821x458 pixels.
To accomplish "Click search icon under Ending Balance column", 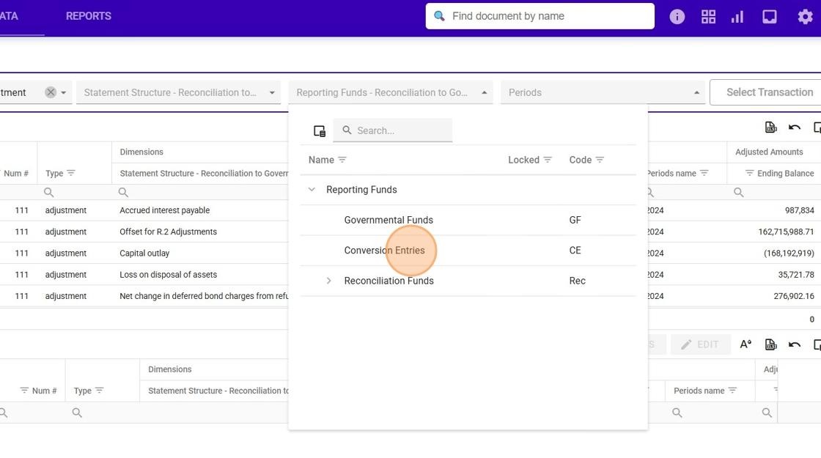I will pos(738,192).
